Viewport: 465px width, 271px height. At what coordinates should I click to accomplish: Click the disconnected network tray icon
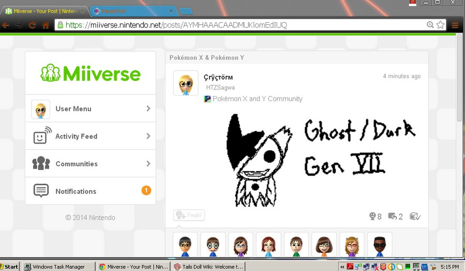pos(375,267)
